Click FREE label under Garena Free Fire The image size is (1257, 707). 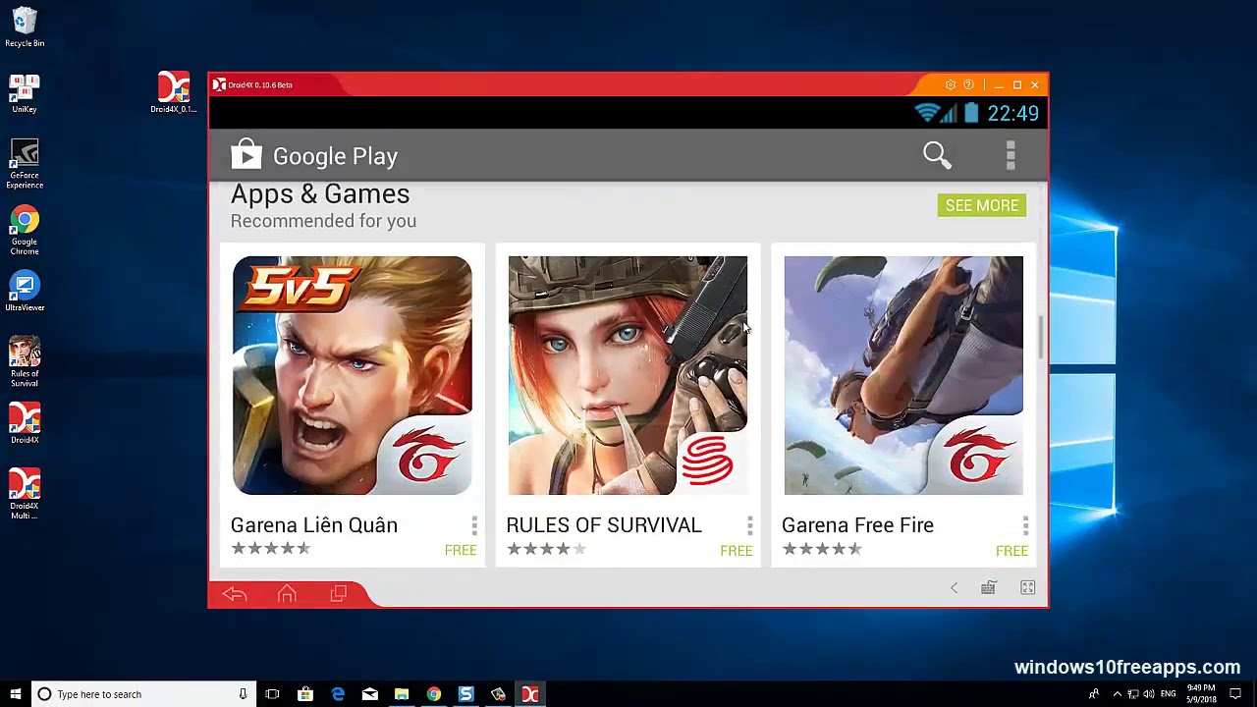[1011, 550]
